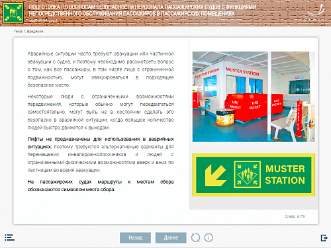This screenshot has height=248, width=331.
Task: Click the green Muster Station sign image
Action: click(x=254, y=175)
